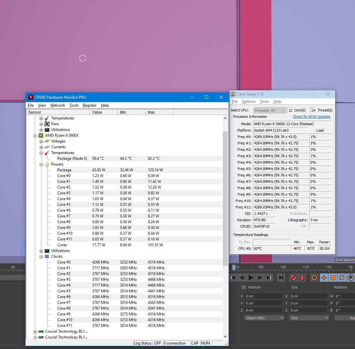Toggle scale keying orange square icon
The width and height of the screenshot is (355, 349).
coord(333,278)
